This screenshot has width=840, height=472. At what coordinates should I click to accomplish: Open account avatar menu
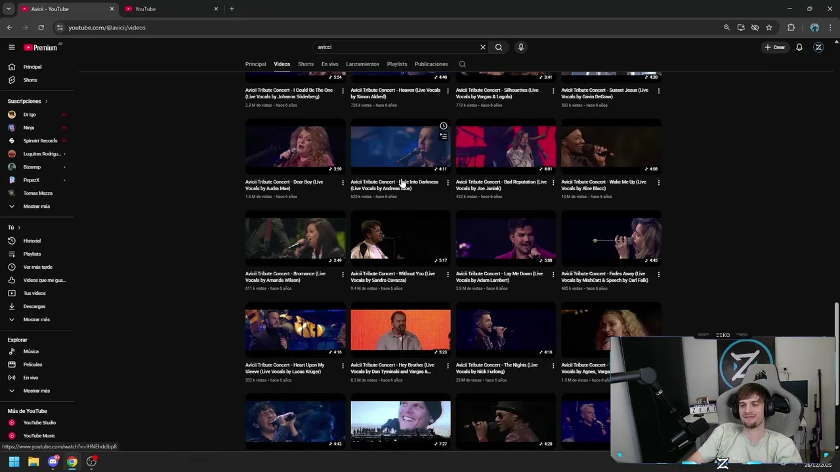pos(818,47)
